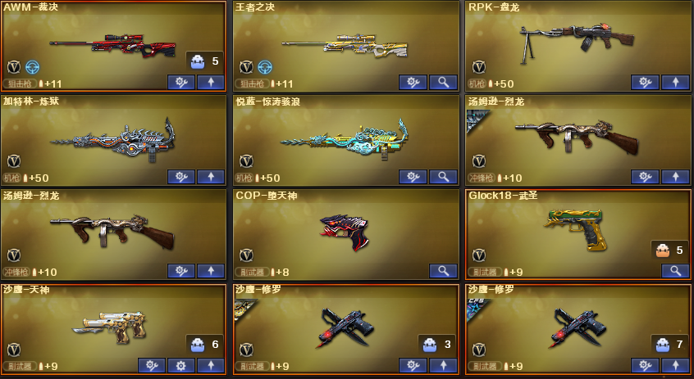This screenshot has width=694, height=379.
Task: Select the 汤姆逊-烈龙 weapon image in right column
Action: 576,136
